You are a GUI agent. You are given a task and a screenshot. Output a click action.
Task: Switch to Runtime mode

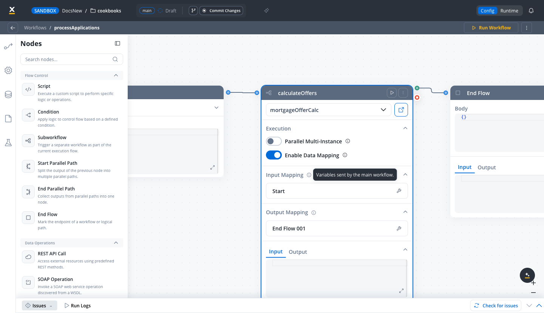tap(509, 11)
